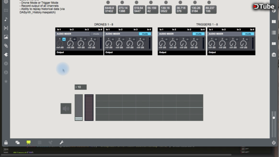Click the pink level meter
The image size is (279, 157).
[89, 108]
